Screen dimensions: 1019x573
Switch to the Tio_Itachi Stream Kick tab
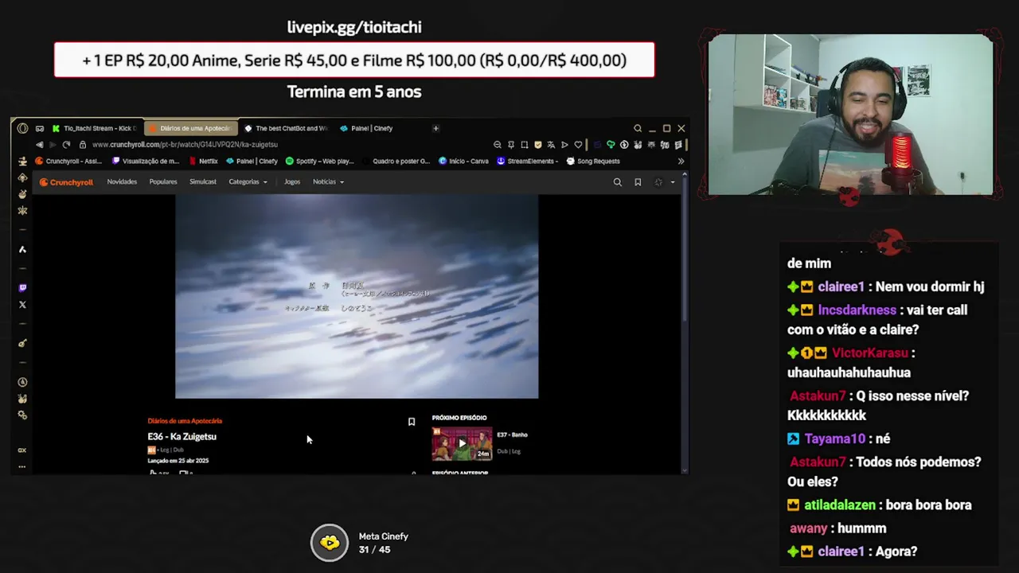point(95,128)
